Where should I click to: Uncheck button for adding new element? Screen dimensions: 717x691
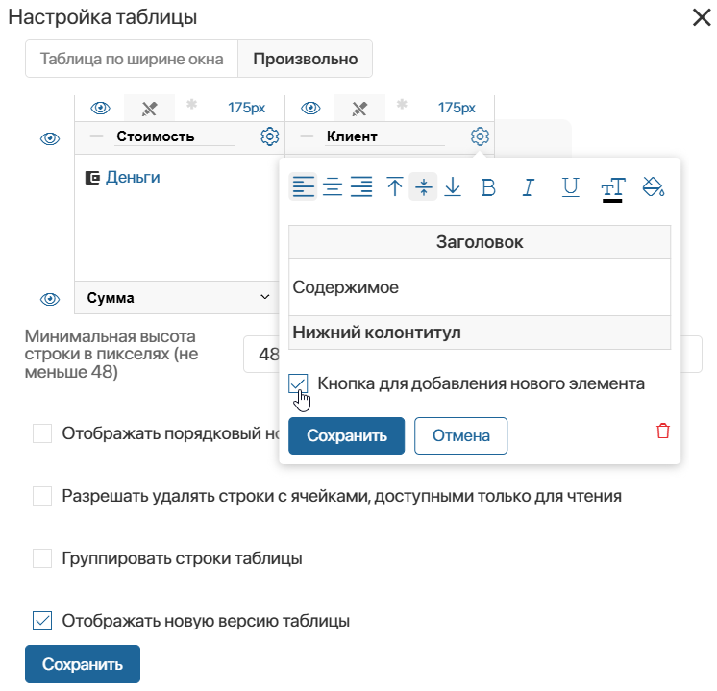298,384
